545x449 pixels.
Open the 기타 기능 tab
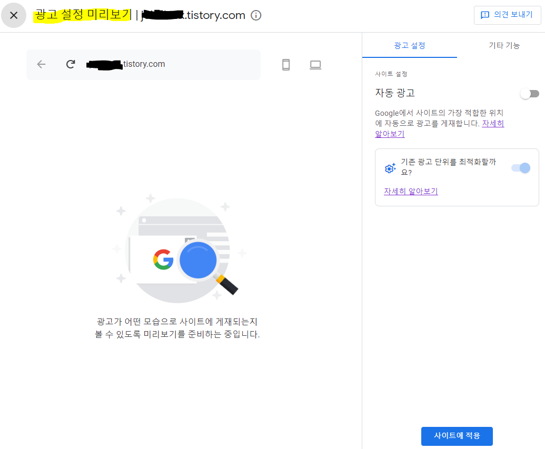(x=504, y=45)
